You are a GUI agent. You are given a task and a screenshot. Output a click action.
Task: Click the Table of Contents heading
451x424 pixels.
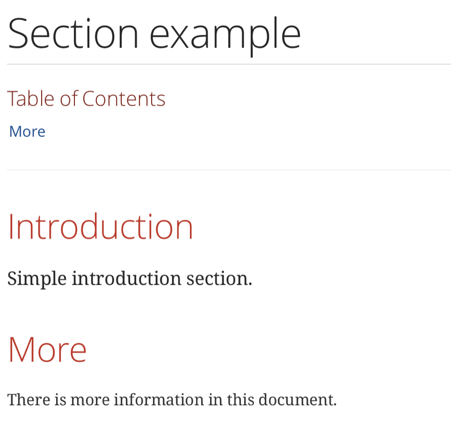(86, 99)
